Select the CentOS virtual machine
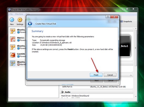The height and width of the screenshot is (107, 144). [x=17, y=55]
